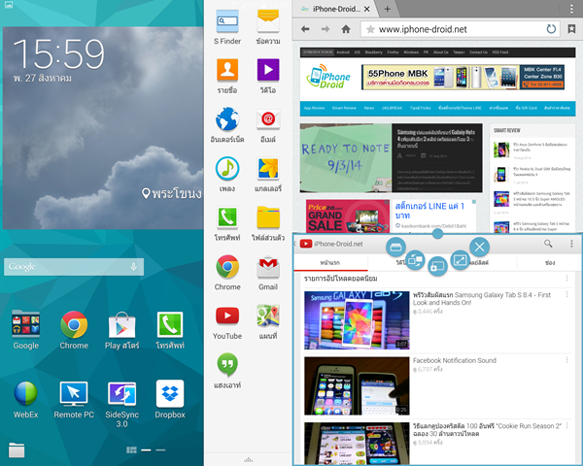Tap the tray edit handle at bottom
The width and height of the screenshot is (583, 466).
coord(248,459)
